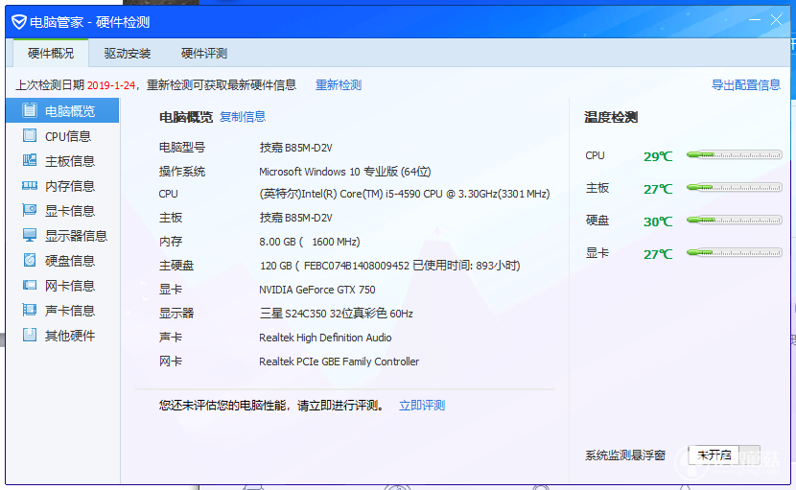Click the 内存信息 memory icon
The image size is (796, 490).
30,186
